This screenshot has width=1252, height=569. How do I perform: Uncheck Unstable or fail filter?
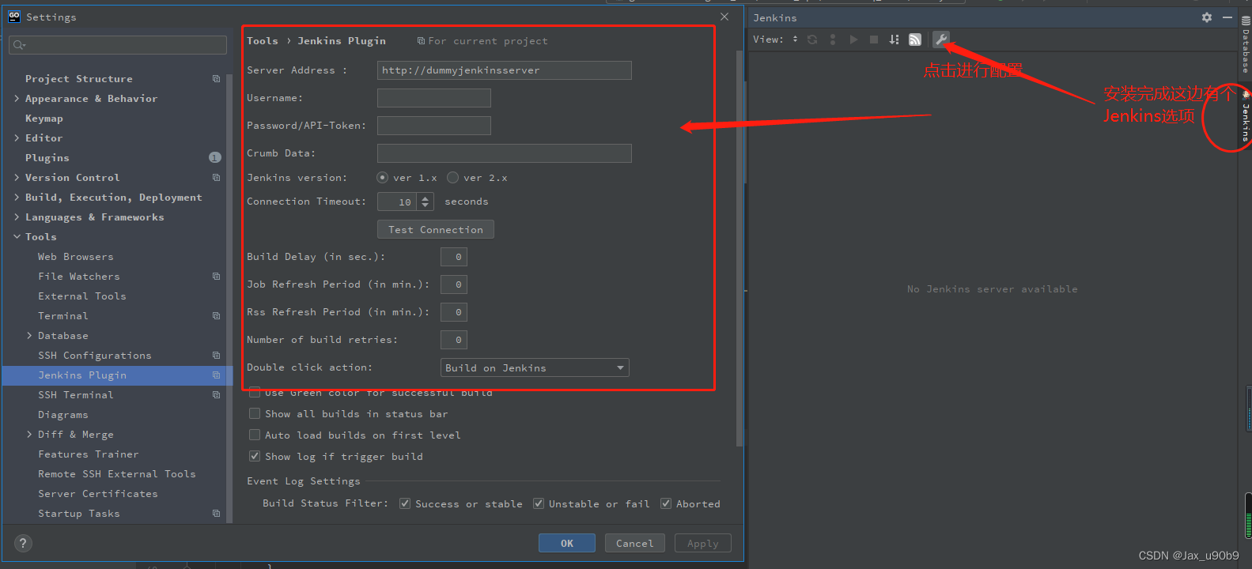pyautogui.click(x=539, y=503)
